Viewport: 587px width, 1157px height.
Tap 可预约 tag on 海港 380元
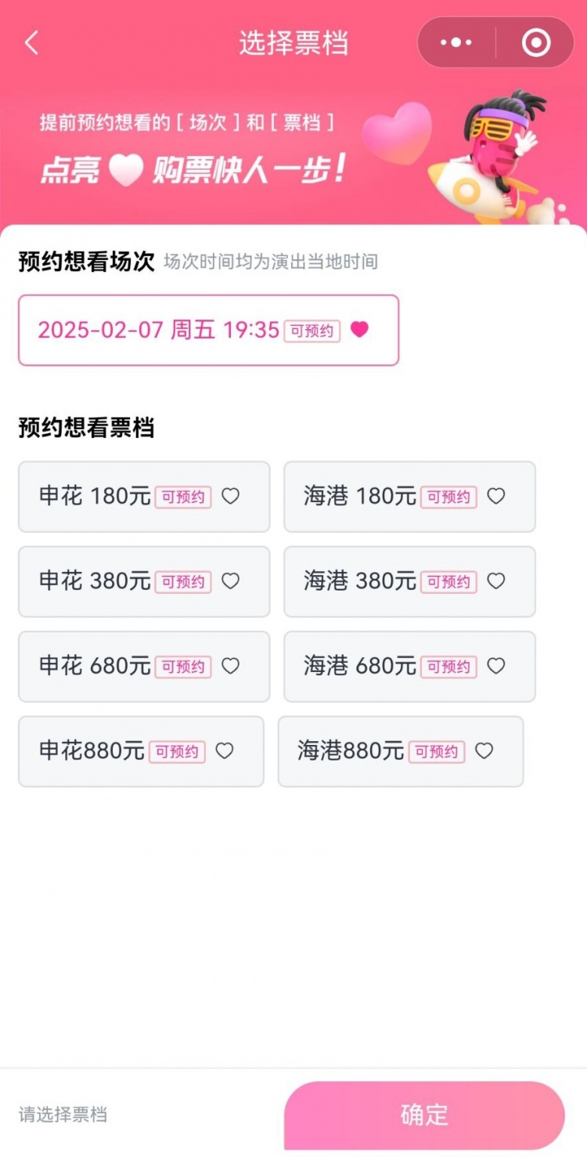(x=448, y=582)
